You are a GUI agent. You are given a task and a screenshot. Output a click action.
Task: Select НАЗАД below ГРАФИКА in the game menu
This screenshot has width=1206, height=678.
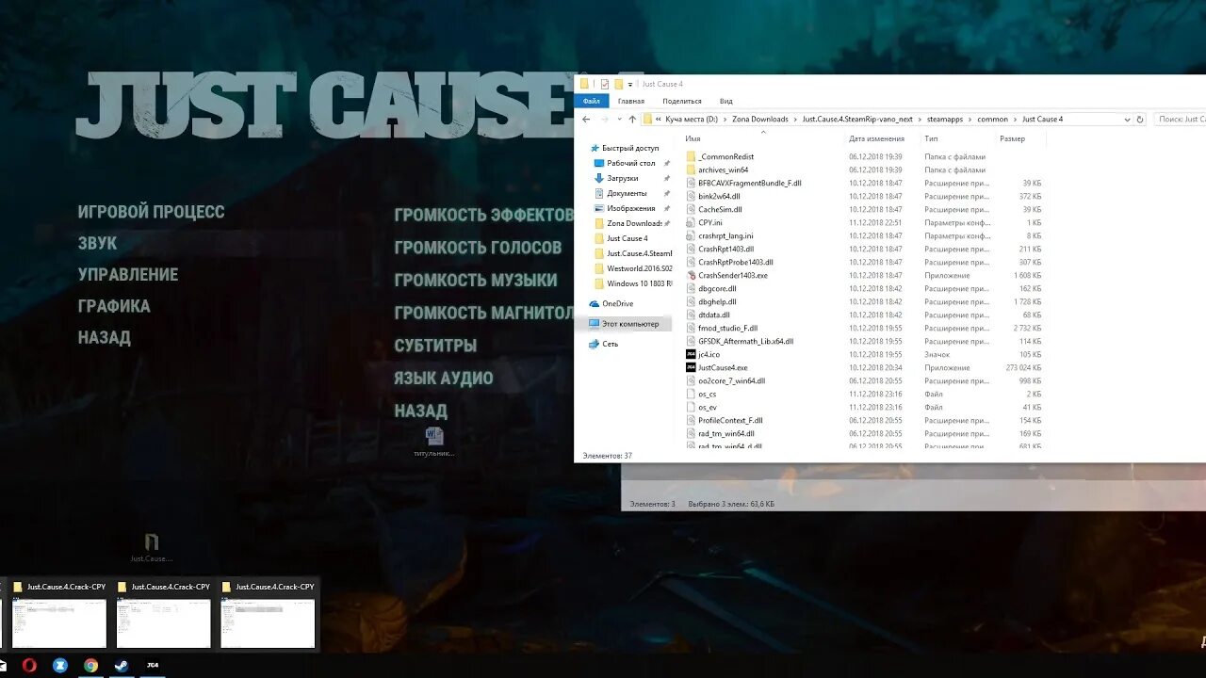point(105,337)
